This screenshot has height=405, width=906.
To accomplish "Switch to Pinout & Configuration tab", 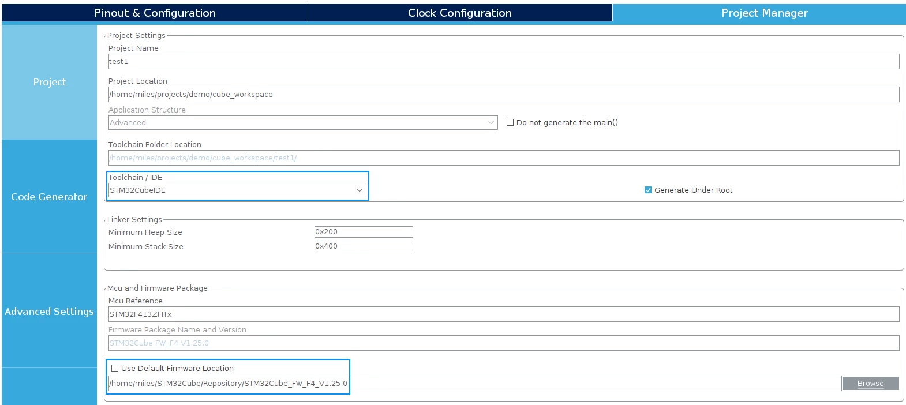I will point(155,13).
